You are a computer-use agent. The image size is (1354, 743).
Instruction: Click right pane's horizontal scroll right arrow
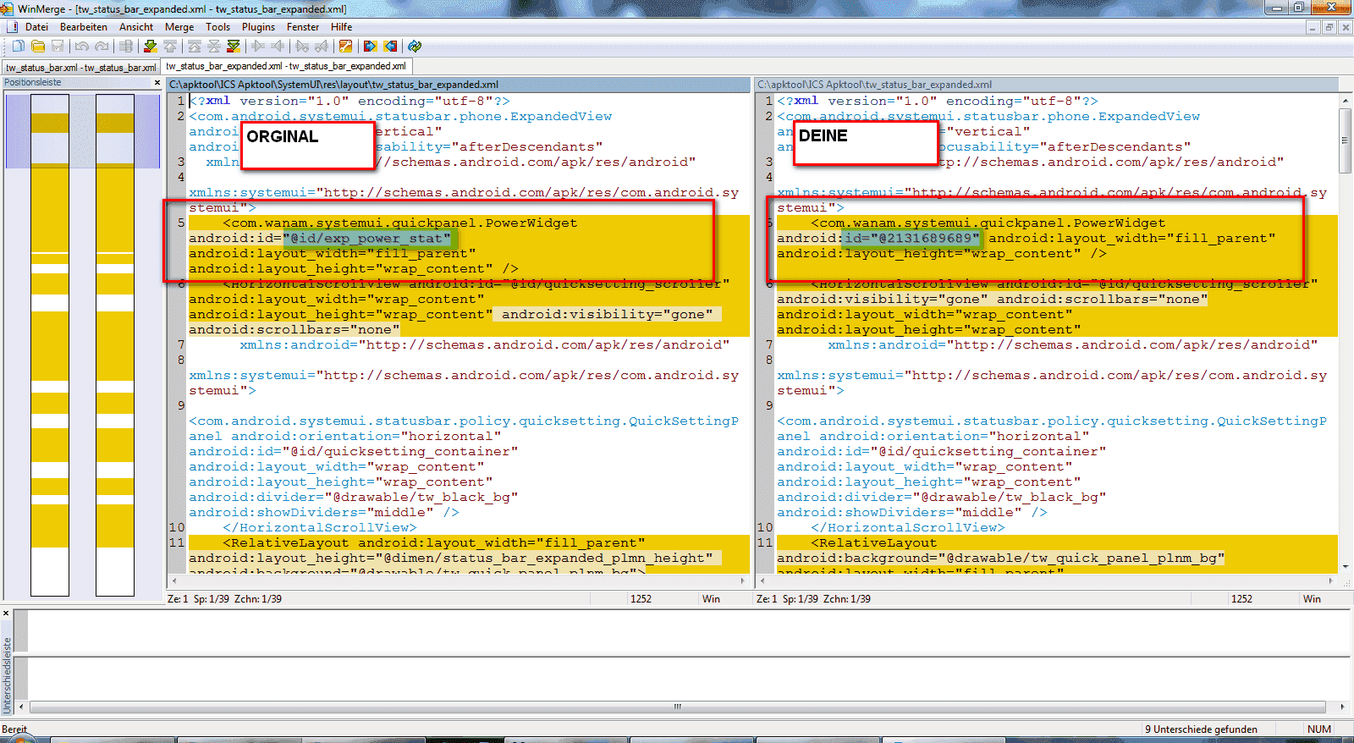pos(1331,581)
